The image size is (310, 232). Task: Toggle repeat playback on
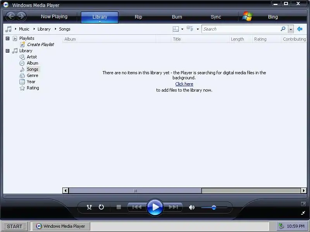tap(101, 207)
